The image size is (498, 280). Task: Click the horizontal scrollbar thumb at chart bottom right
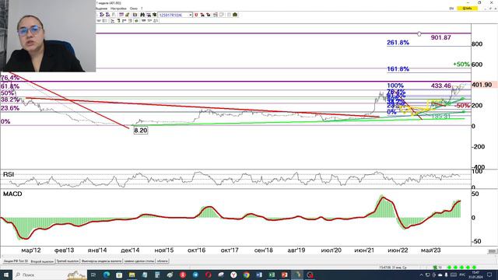492,251
